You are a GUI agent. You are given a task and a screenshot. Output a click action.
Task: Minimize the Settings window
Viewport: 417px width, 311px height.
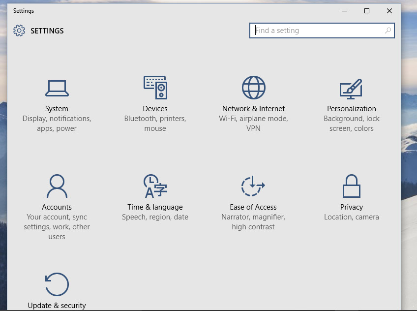click(344, 11)
